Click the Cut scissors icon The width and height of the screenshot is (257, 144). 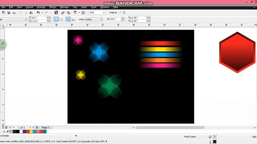pyautogui.click(x=21, y=12)
